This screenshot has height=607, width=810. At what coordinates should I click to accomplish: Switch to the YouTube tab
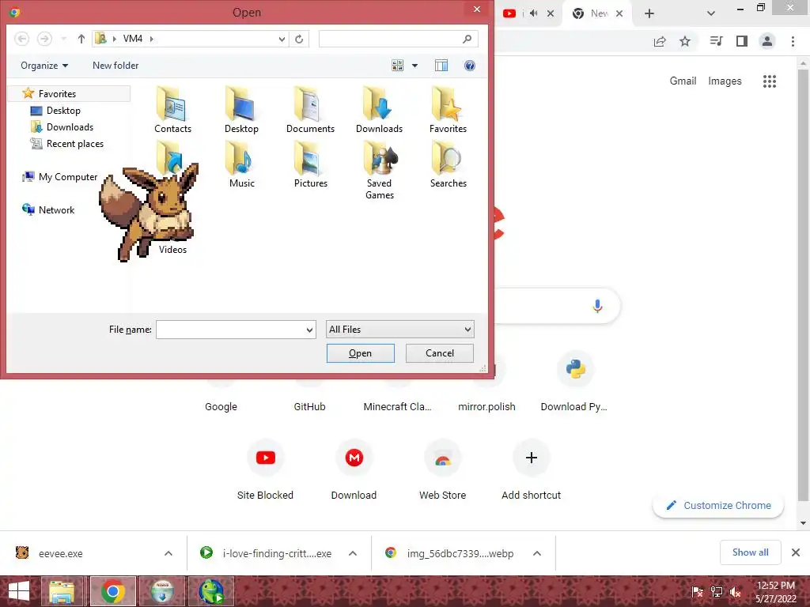(x=509, y=13)
